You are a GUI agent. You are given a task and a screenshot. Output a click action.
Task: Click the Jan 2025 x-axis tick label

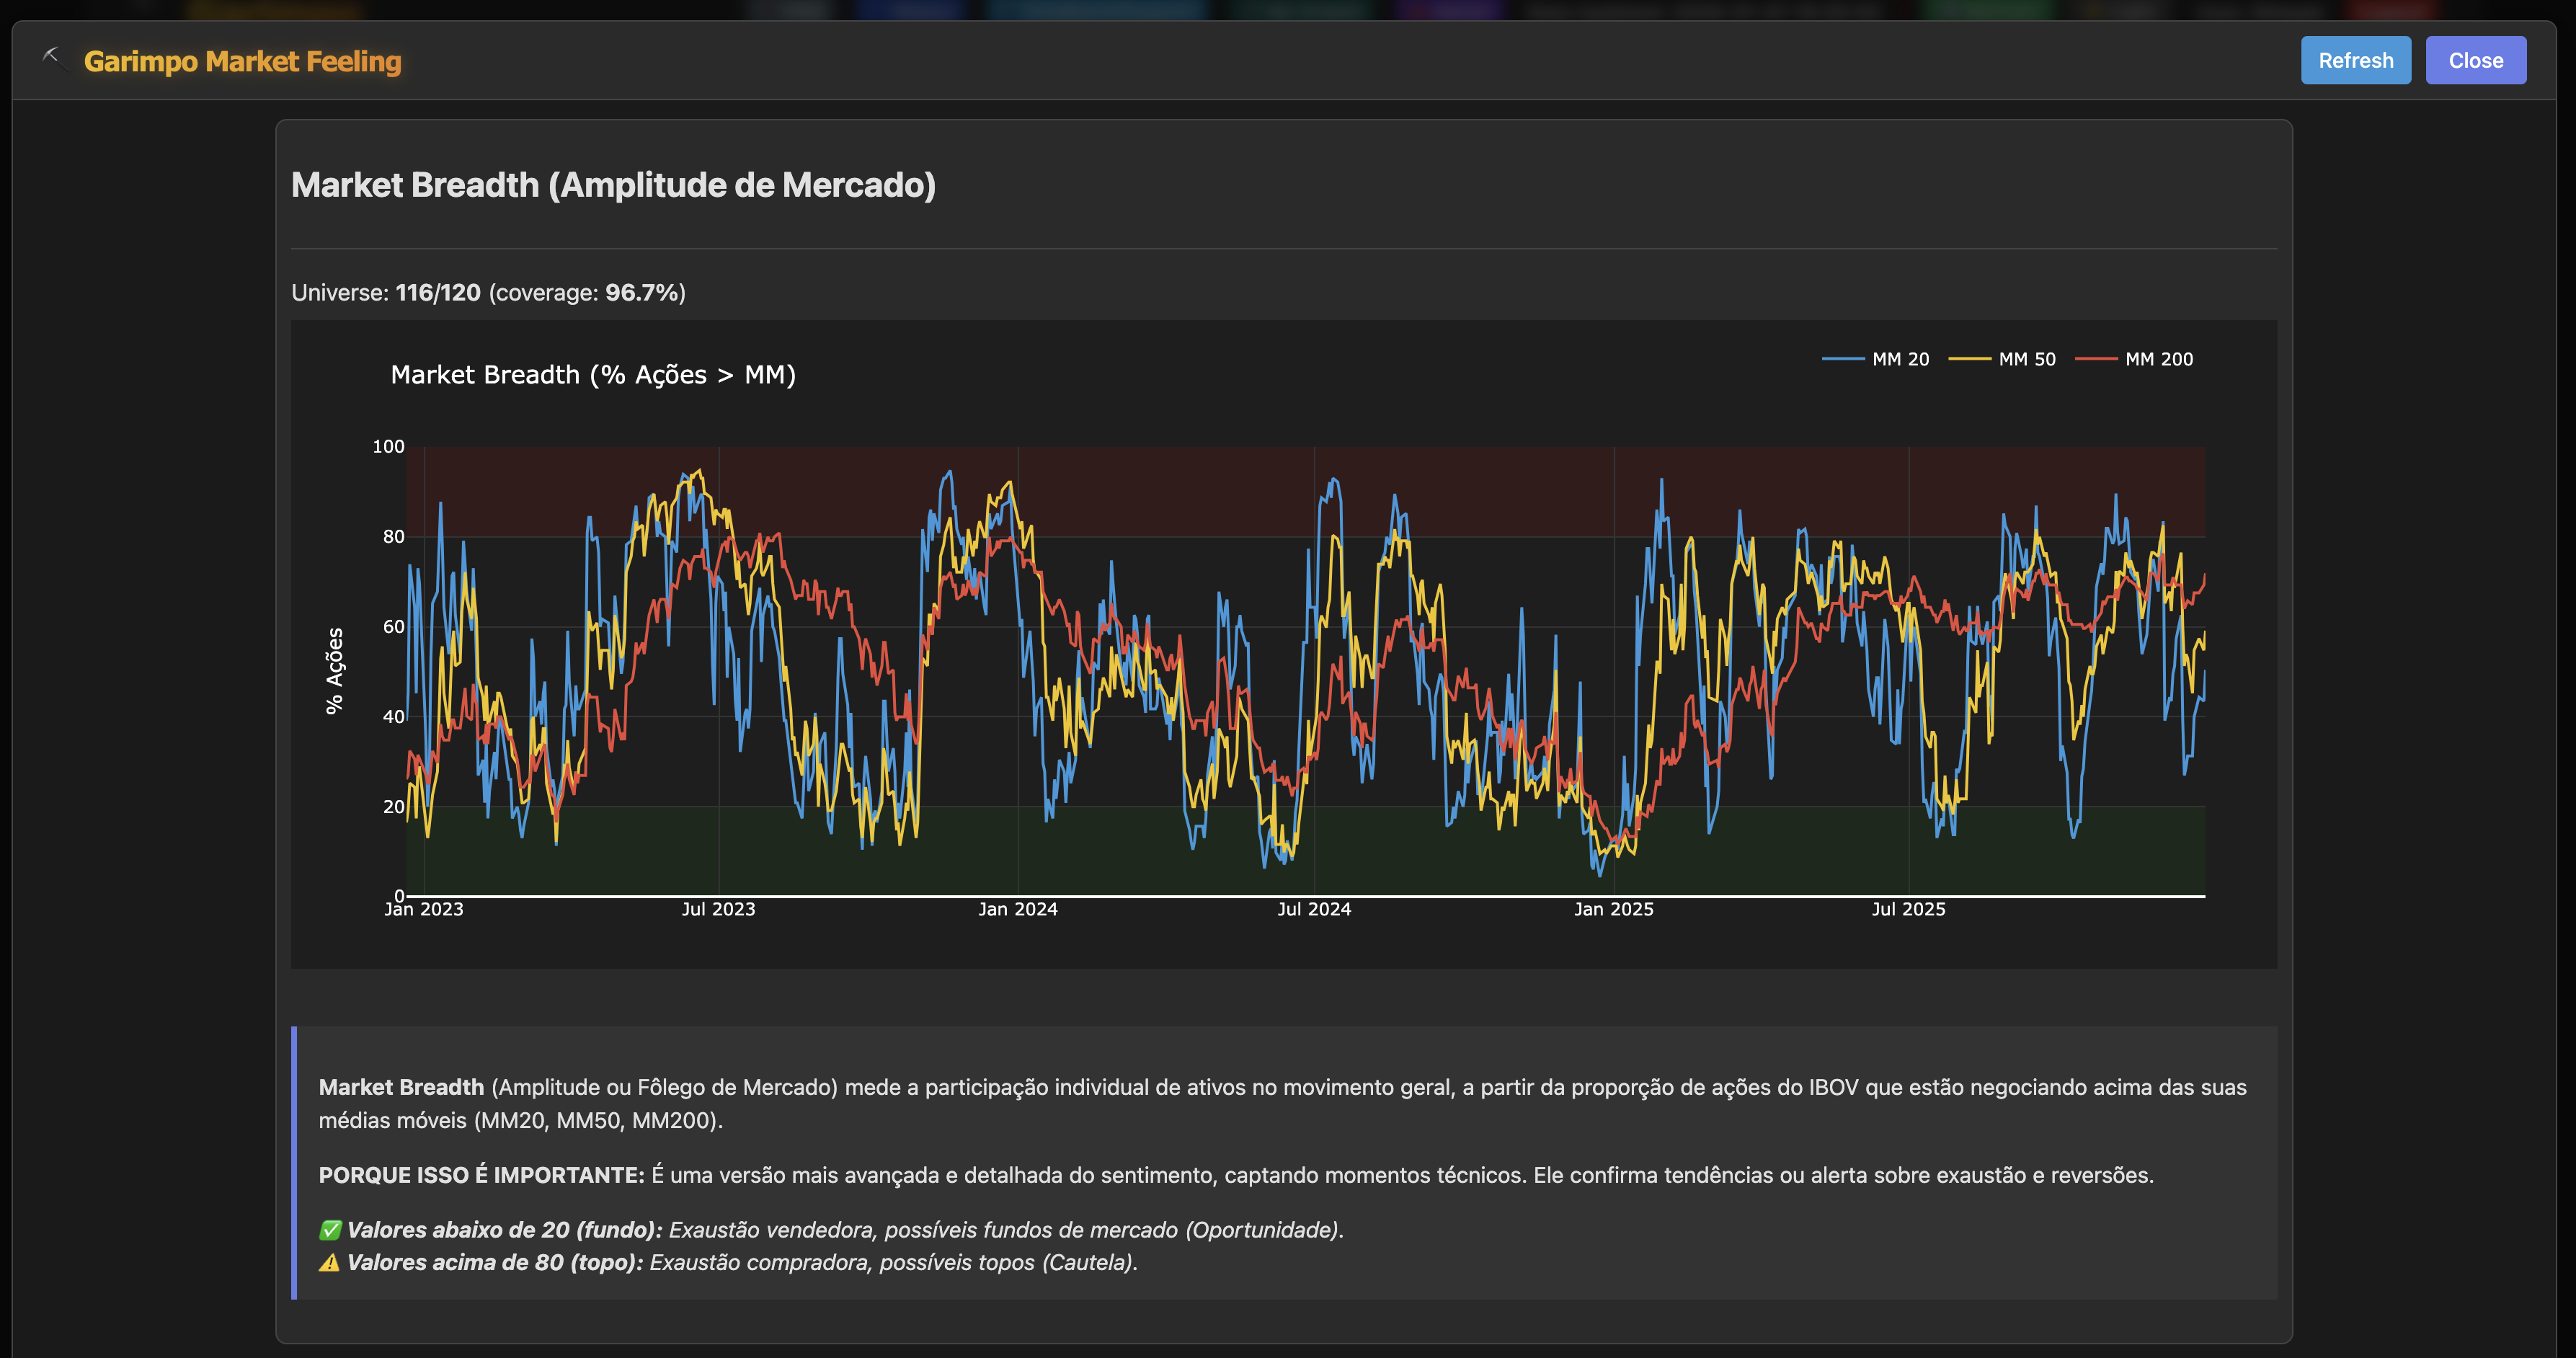coord(1613,909)
